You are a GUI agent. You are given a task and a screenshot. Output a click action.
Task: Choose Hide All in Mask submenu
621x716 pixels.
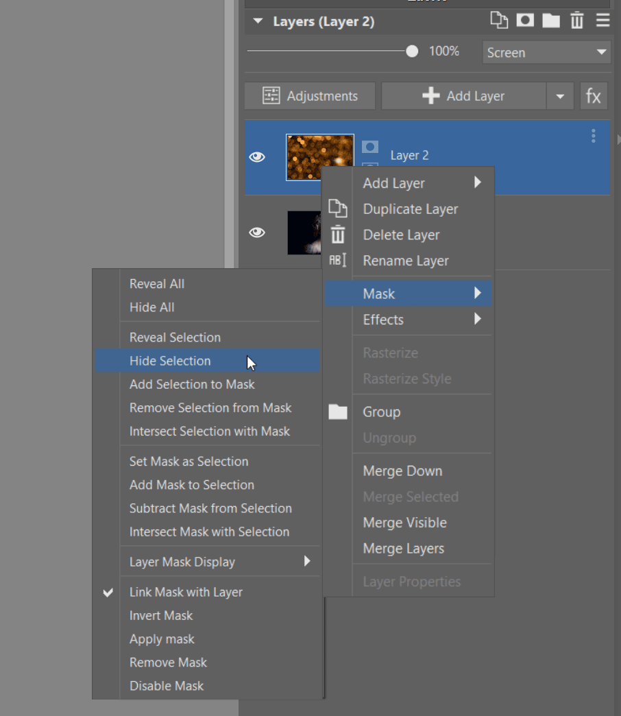coord(152,307)
